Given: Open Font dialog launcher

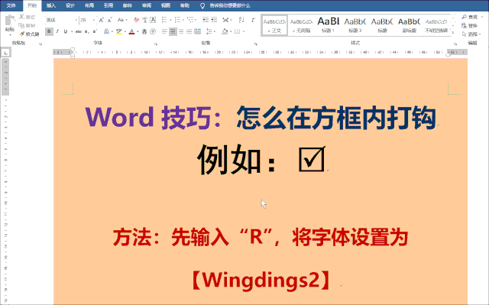Looking at the screenshot, I should coord(156,44).
